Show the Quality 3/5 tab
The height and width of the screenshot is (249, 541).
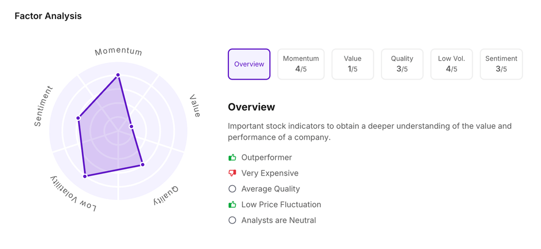coord(402,64)
